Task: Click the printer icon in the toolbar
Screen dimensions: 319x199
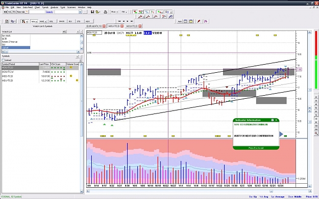Action: 105,12
